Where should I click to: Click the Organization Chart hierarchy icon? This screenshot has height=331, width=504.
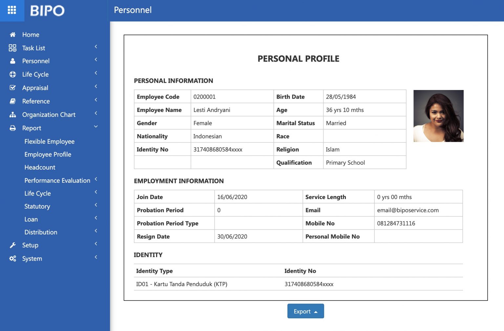[12, 115]
